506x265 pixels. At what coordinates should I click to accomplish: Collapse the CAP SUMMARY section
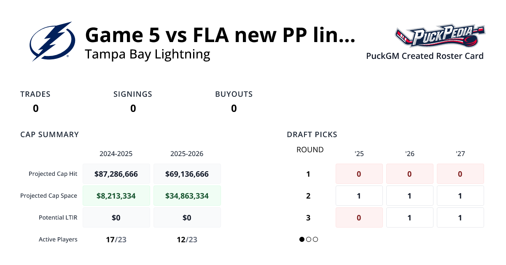pyautogui.click(x=49, y=135)
